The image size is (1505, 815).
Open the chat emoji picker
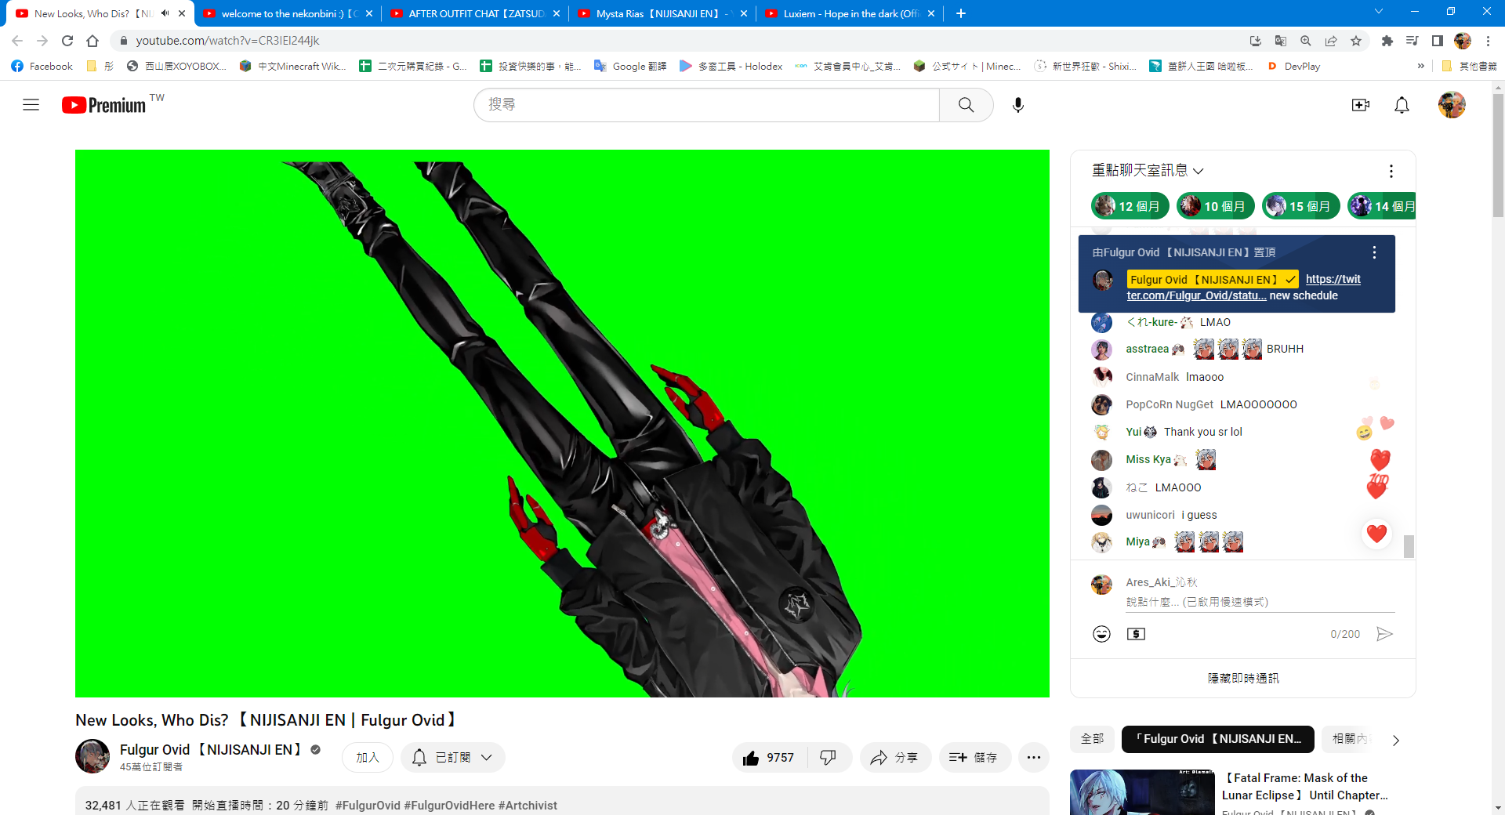[1101, 634]
